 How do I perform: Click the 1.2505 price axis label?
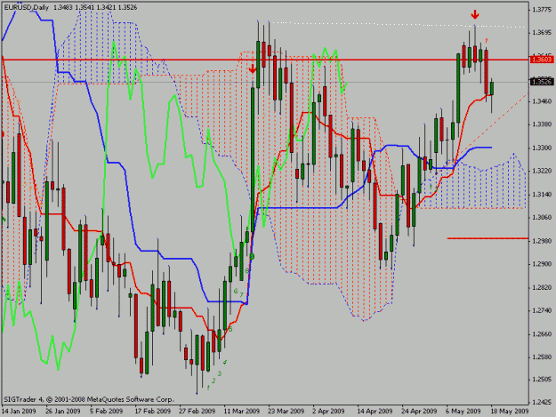click(x=542, y=380)
